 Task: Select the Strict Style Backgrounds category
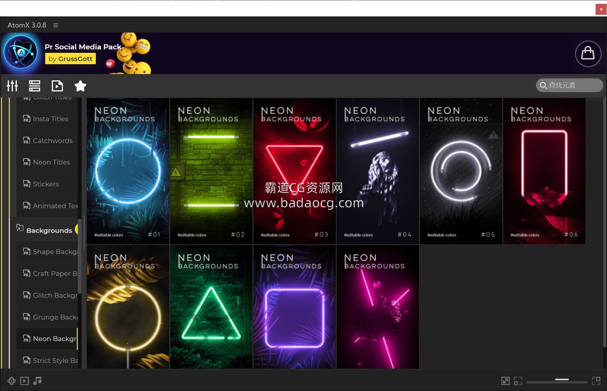click(47, 360)
